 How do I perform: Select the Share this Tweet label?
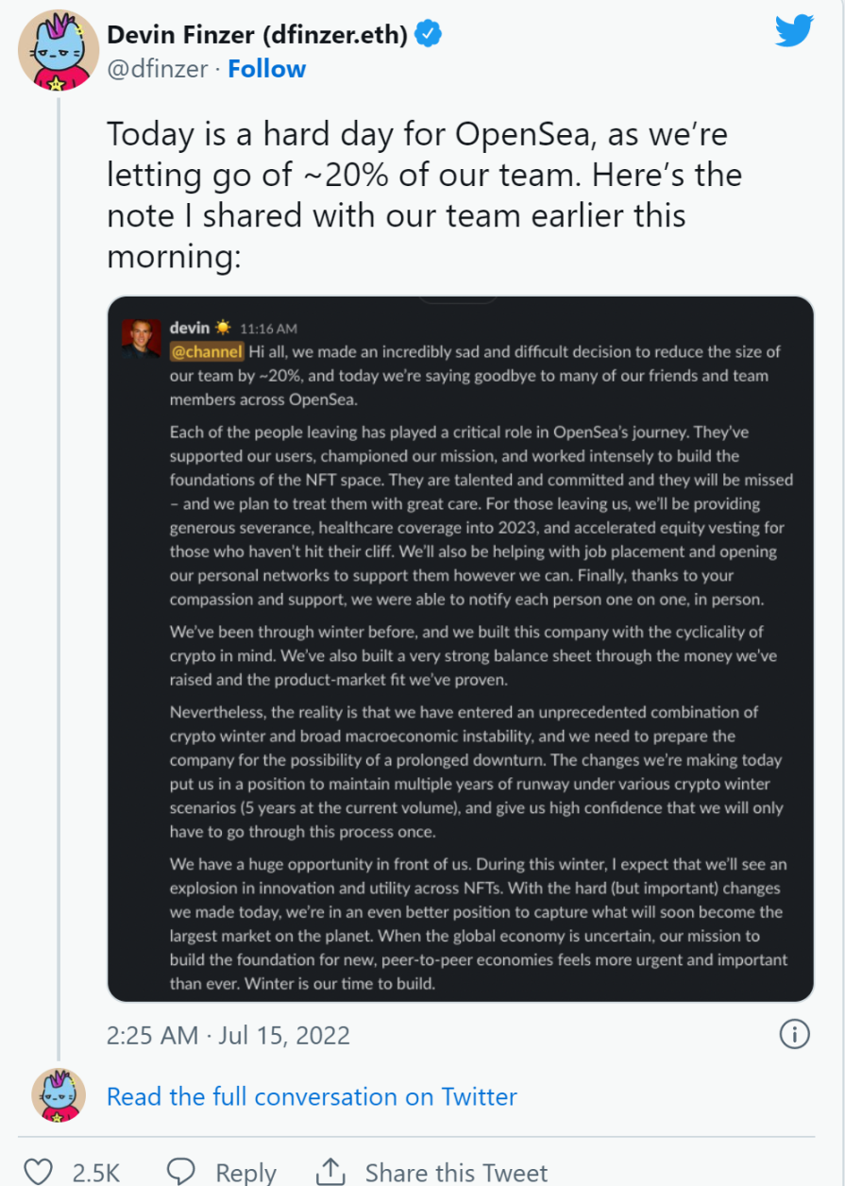(x=456, y=1173)
